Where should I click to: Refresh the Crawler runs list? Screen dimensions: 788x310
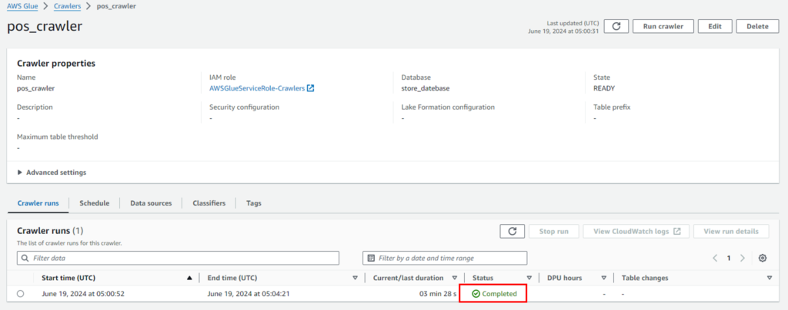pos(512,232)
